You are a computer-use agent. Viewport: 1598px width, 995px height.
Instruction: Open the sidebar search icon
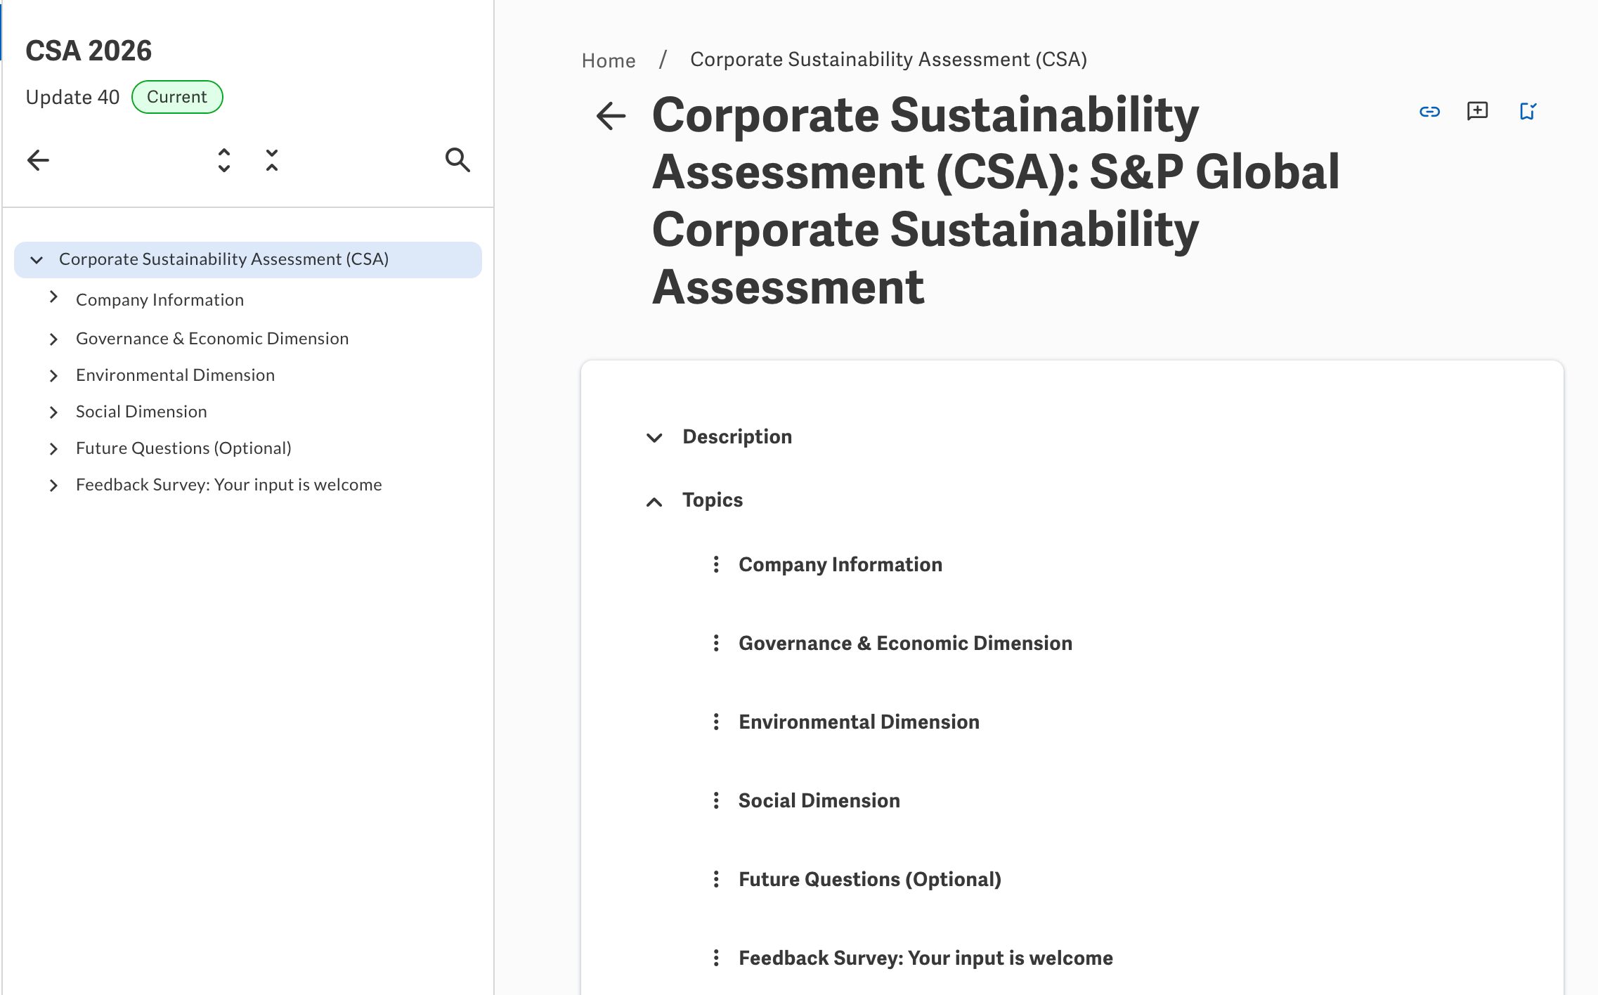pyautogui.click(x=457, y=160)
